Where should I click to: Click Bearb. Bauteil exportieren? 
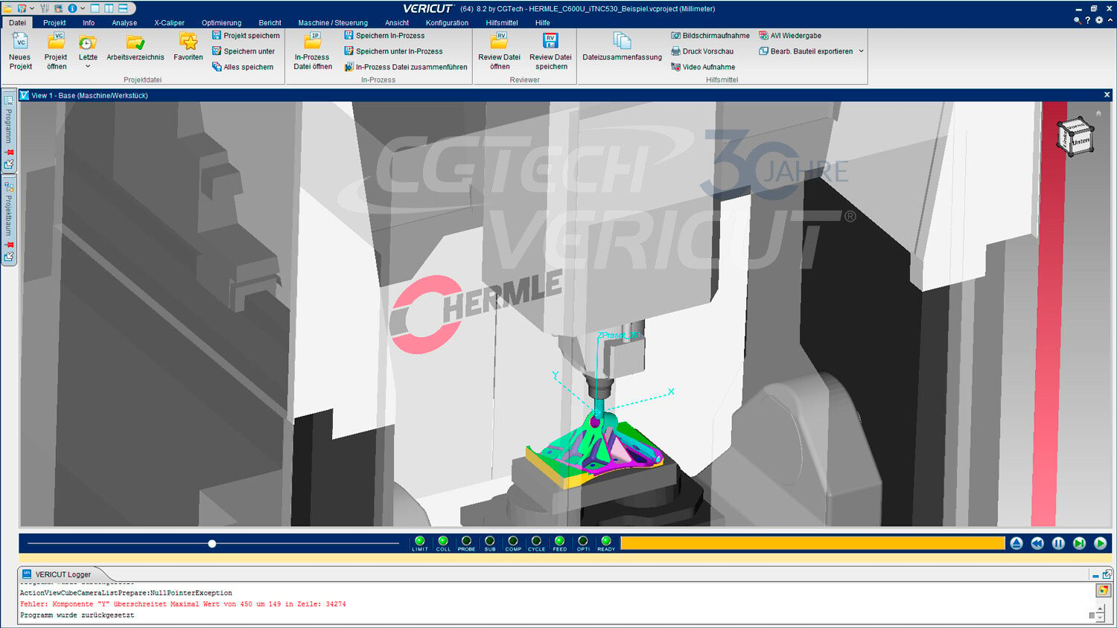click(x=806, y=51)
